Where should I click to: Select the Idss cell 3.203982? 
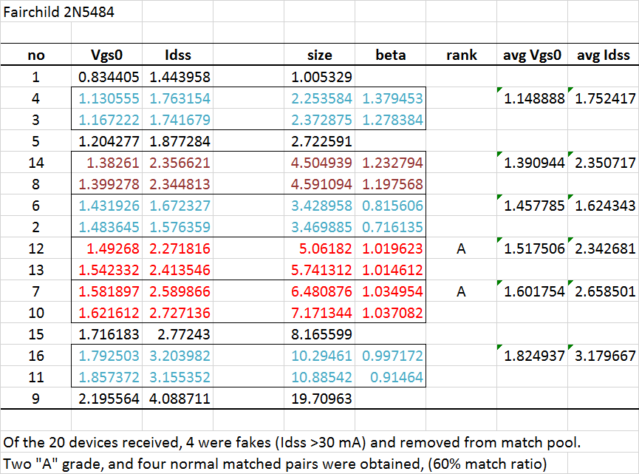tap(178, 355)
